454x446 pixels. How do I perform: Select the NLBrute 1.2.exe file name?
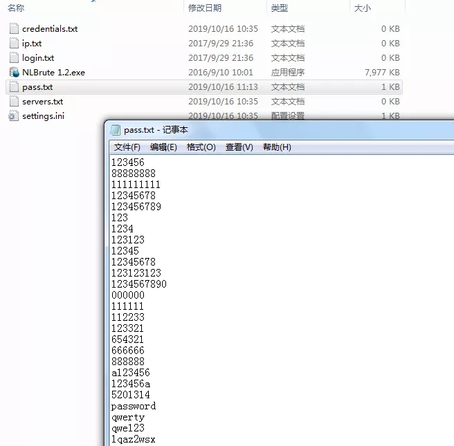click(53, 73)
